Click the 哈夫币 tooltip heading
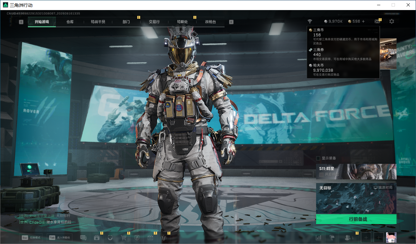The height and width of the screenshot is (244, 416). click(319, 65)
